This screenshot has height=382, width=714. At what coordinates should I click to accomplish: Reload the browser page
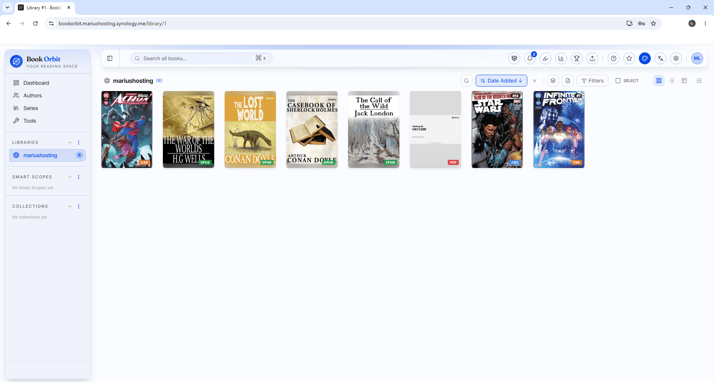click(x=35, y=23)
